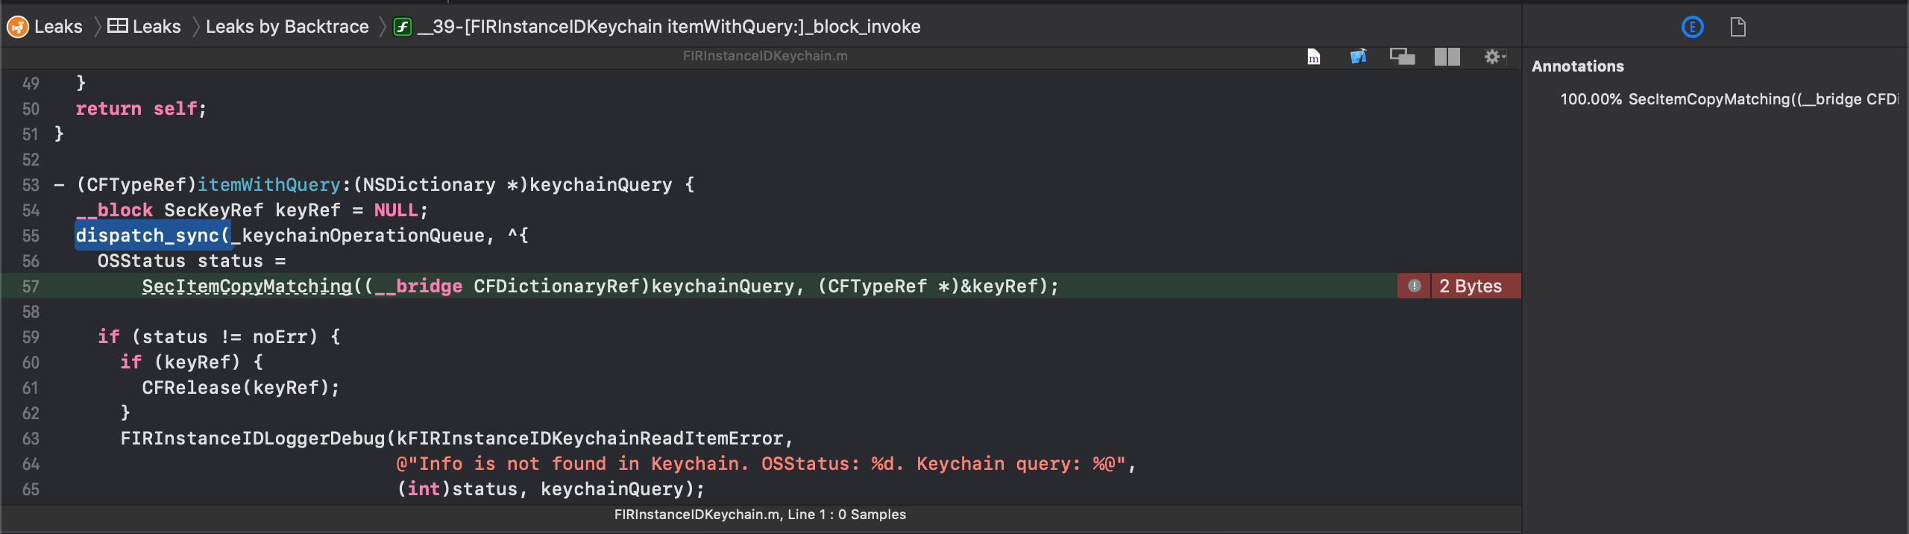Click the table icon in the breadcrumb
Screen dimensions: 1909x534
117,26
